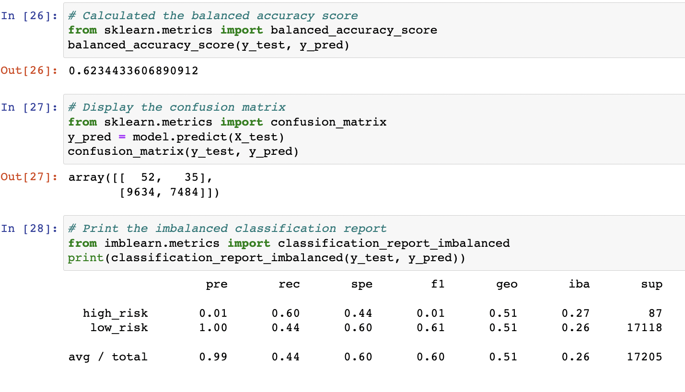Click the In [28] code cell

pyautogui.click(x=374, y=243)
